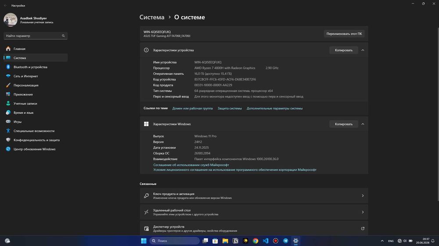
Task: Launch Google Chrome from the taskbar
Action: (255, 241)
